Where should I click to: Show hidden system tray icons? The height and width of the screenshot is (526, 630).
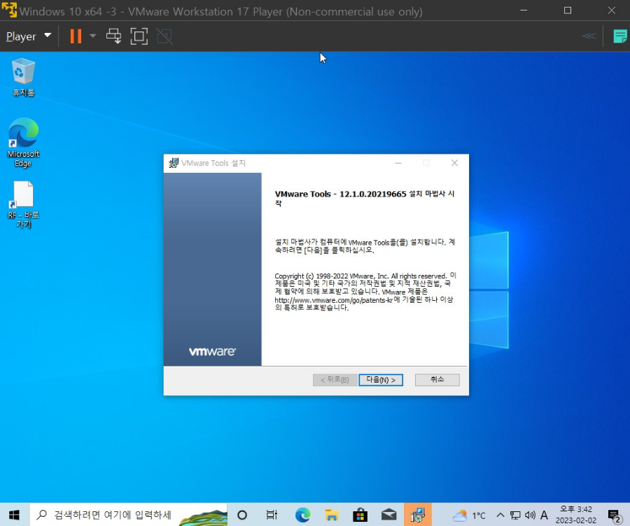pyautogui.click(x=500, y=515)
